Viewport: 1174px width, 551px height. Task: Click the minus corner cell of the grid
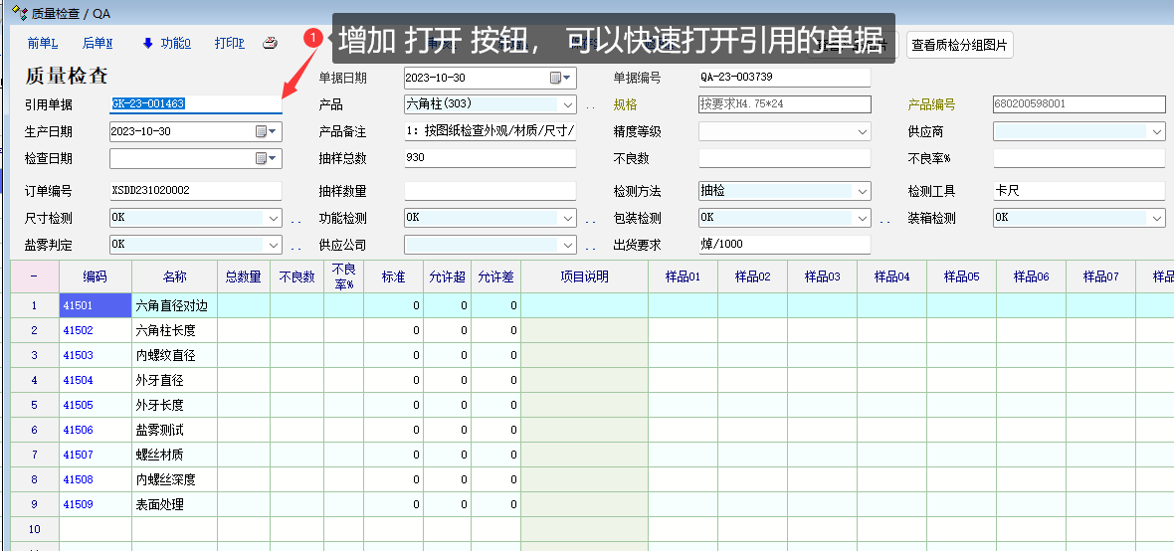[34, 276]
